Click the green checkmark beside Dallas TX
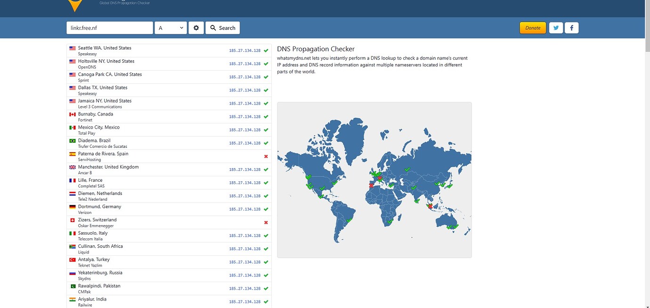The width and height of the screenshot is (650, 308). click(x=266, y=90)
